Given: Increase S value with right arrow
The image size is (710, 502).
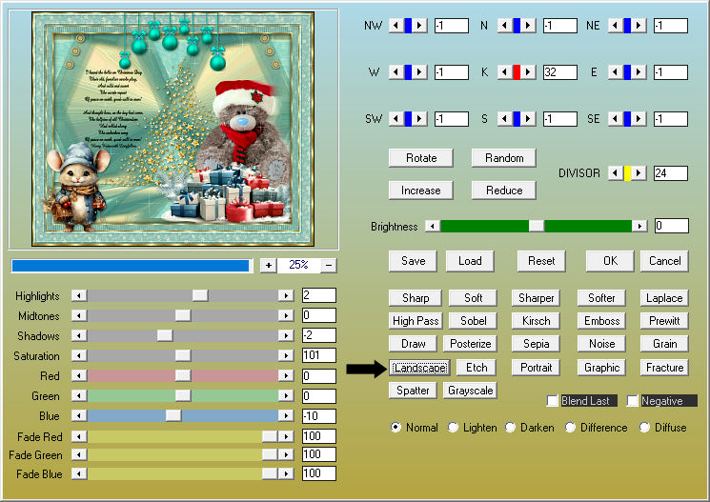Looking at the screenshot, I should click(x=528, y=119).
